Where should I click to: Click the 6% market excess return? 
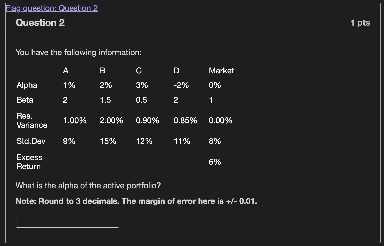215,162
